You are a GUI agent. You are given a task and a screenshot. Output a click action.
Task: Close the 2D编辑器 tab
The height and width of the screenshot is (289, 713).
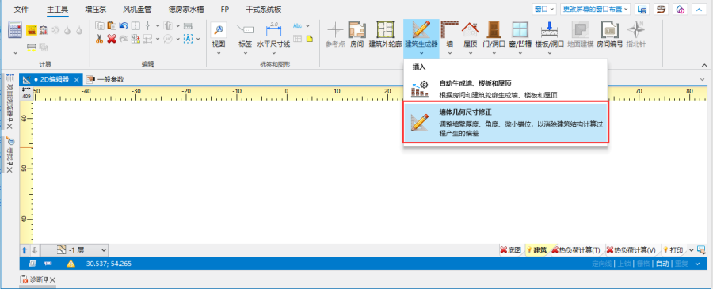click(x=76, y=80)
